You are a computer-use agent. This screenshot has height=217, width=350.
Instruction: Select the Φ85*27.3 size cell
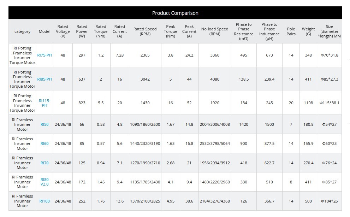[x=329, y=79]
